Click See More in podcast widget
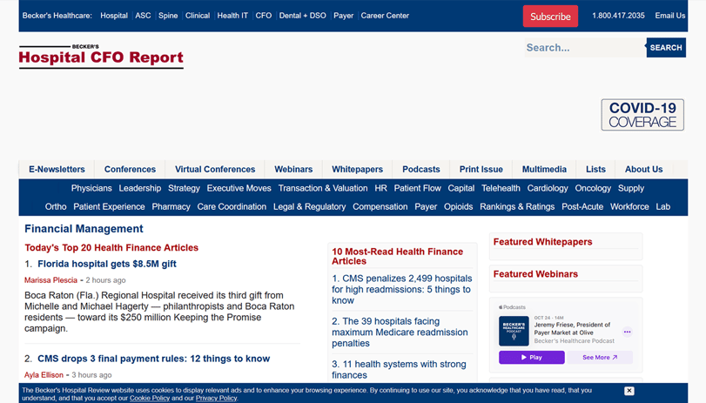The image size is (706, 403). click(600, 357)
